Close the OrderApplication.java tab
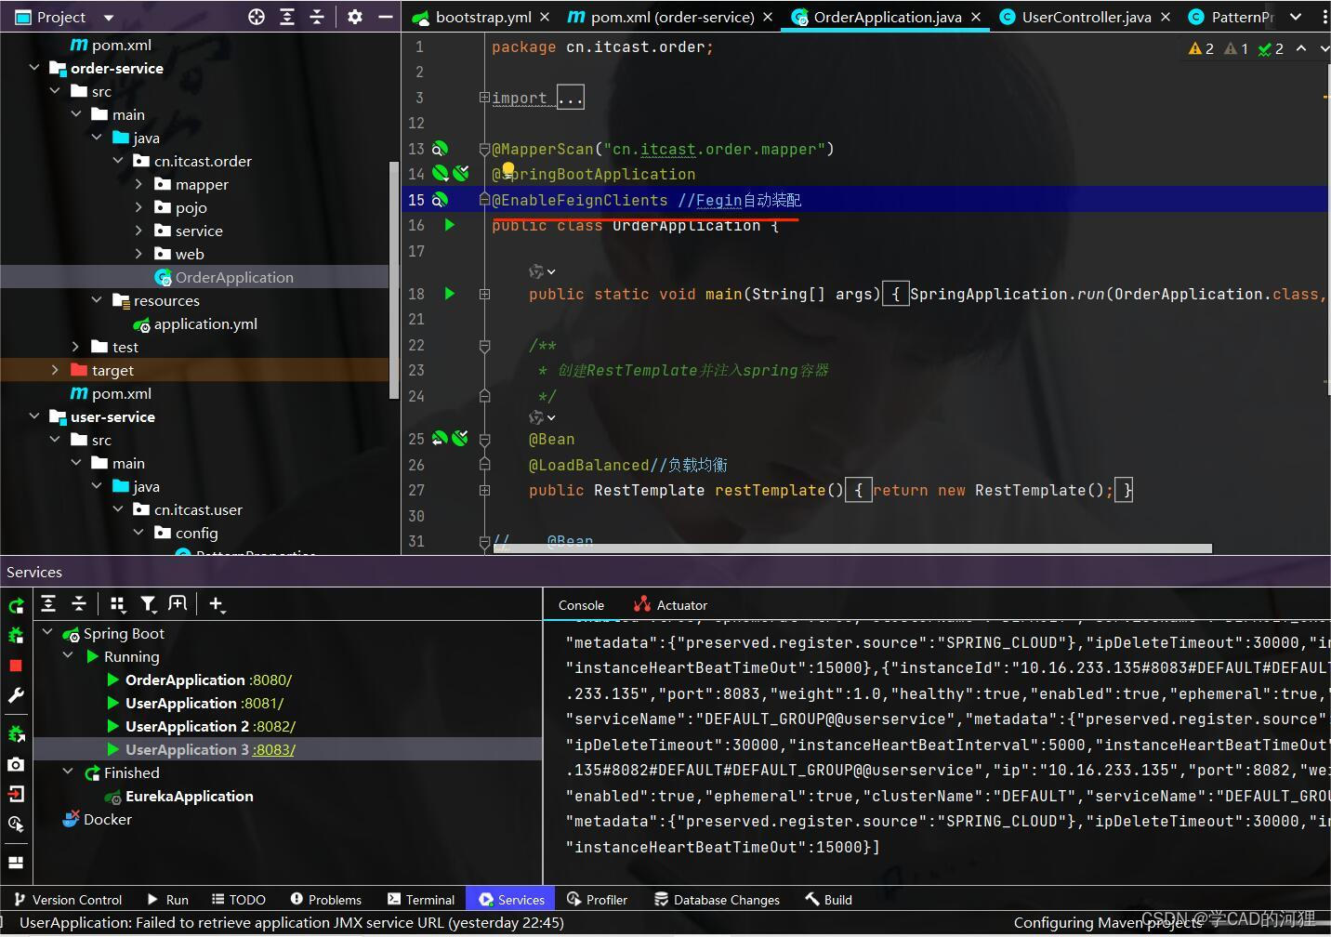Image resolution: width=1331 pixels, height=937 pixels. pos(976,17)
